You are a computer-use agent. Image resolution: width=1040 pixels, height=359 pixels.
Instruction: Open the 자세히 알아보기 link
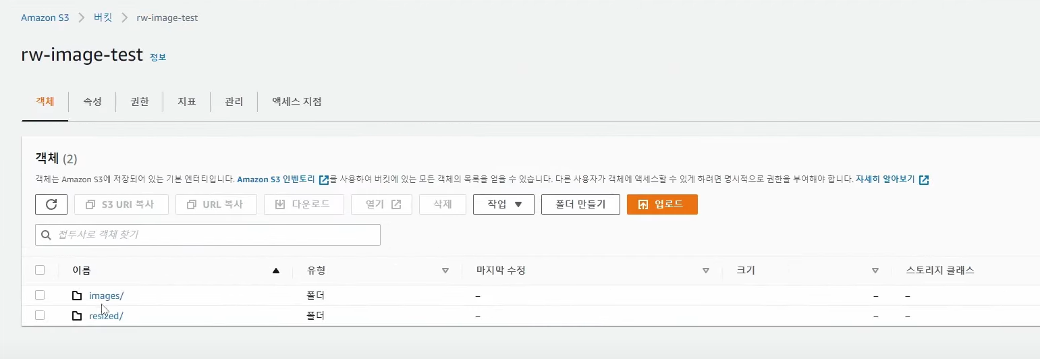885,179
